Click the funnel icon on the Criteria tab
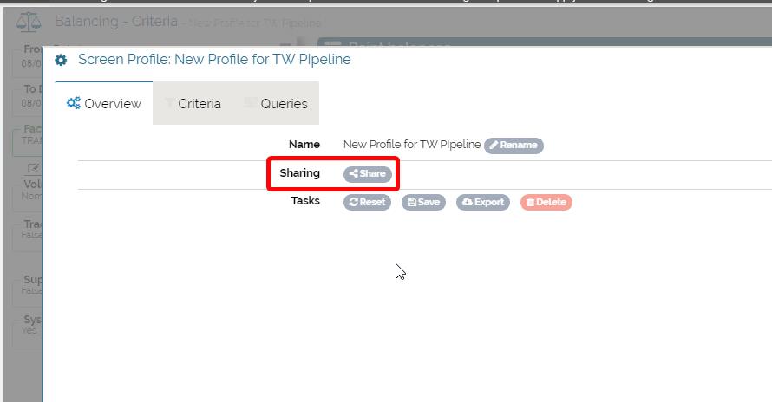This screenshot has width=772, height=402. [x=169, y=104]
